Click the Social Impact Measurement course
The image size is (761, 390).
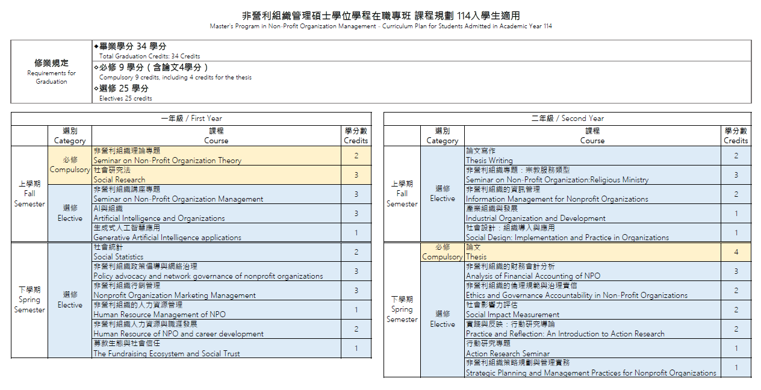pos(592,310)
